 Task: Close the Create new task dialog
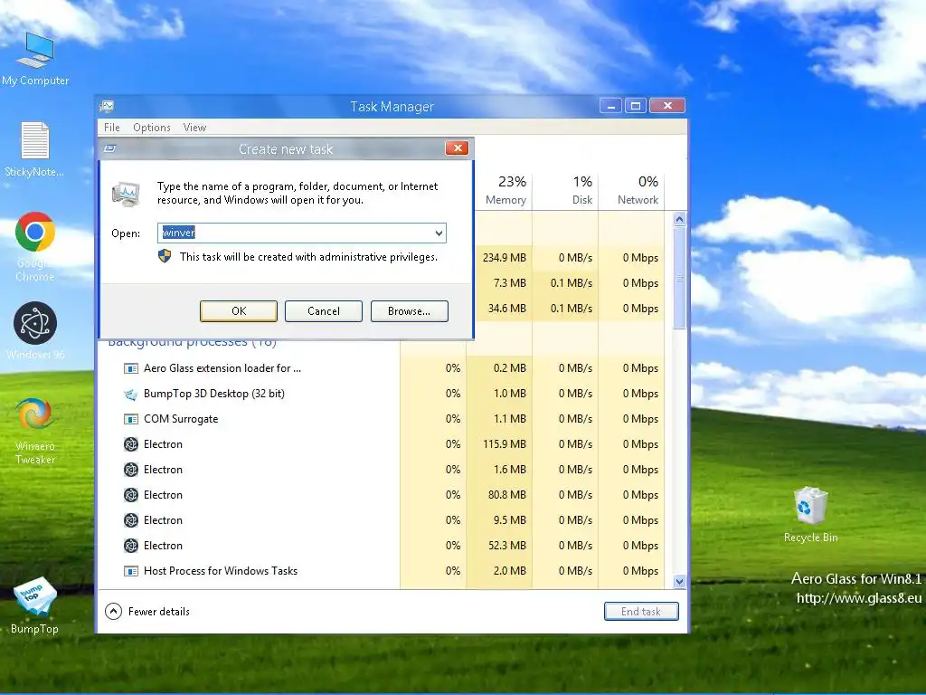tap(457, 148)
